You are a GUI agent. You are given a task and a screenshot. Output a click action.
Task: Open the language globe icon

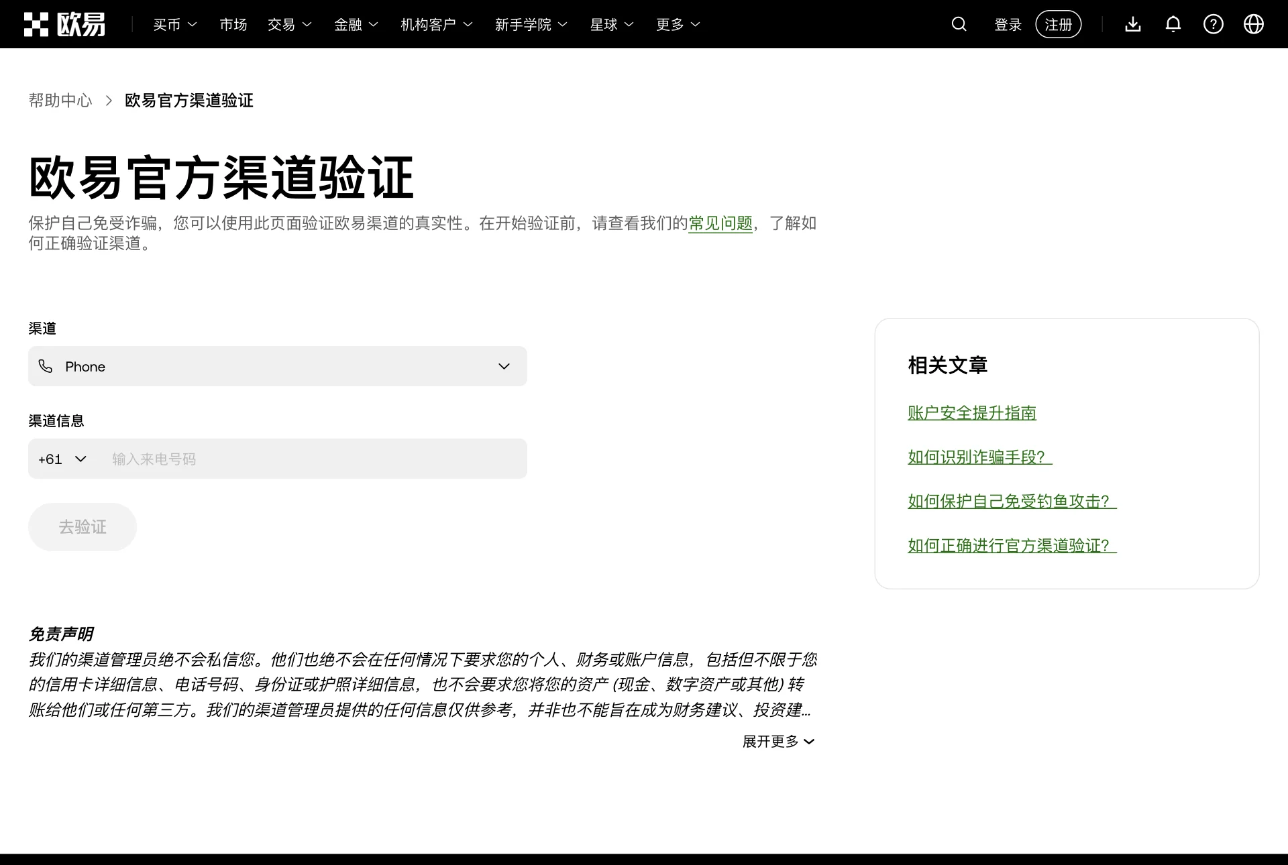click(1254, 24)
